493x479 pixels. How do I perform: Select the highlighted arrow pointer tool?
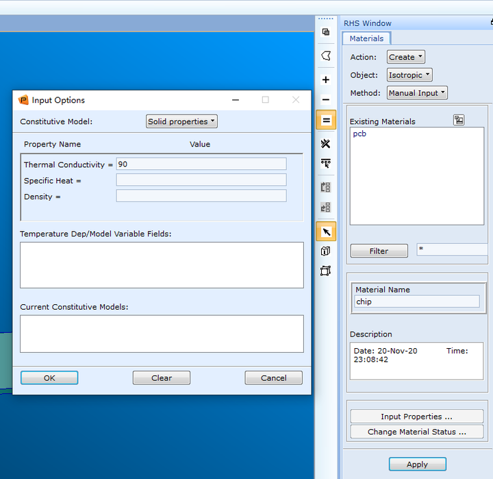326,232
